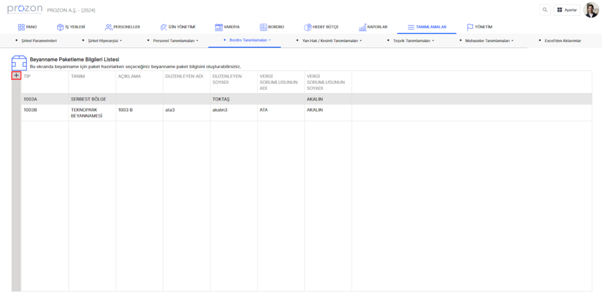Screen dimensions: 602x295
Task: Sort by the TANIM column header
Action: click(78, 76)
